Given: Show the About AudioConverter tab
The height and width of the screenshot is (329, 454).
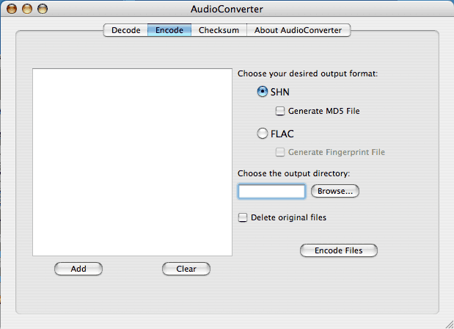Looking at the screenshot, I should tap(298, 30).
